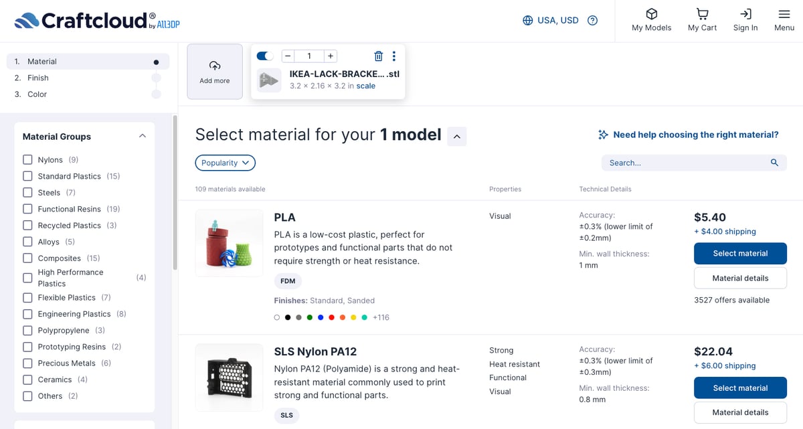Image resolution: width=803 pixels, height=429 pixels.
Task: Collapse the model selection chevron
Action: coord(456,137)
